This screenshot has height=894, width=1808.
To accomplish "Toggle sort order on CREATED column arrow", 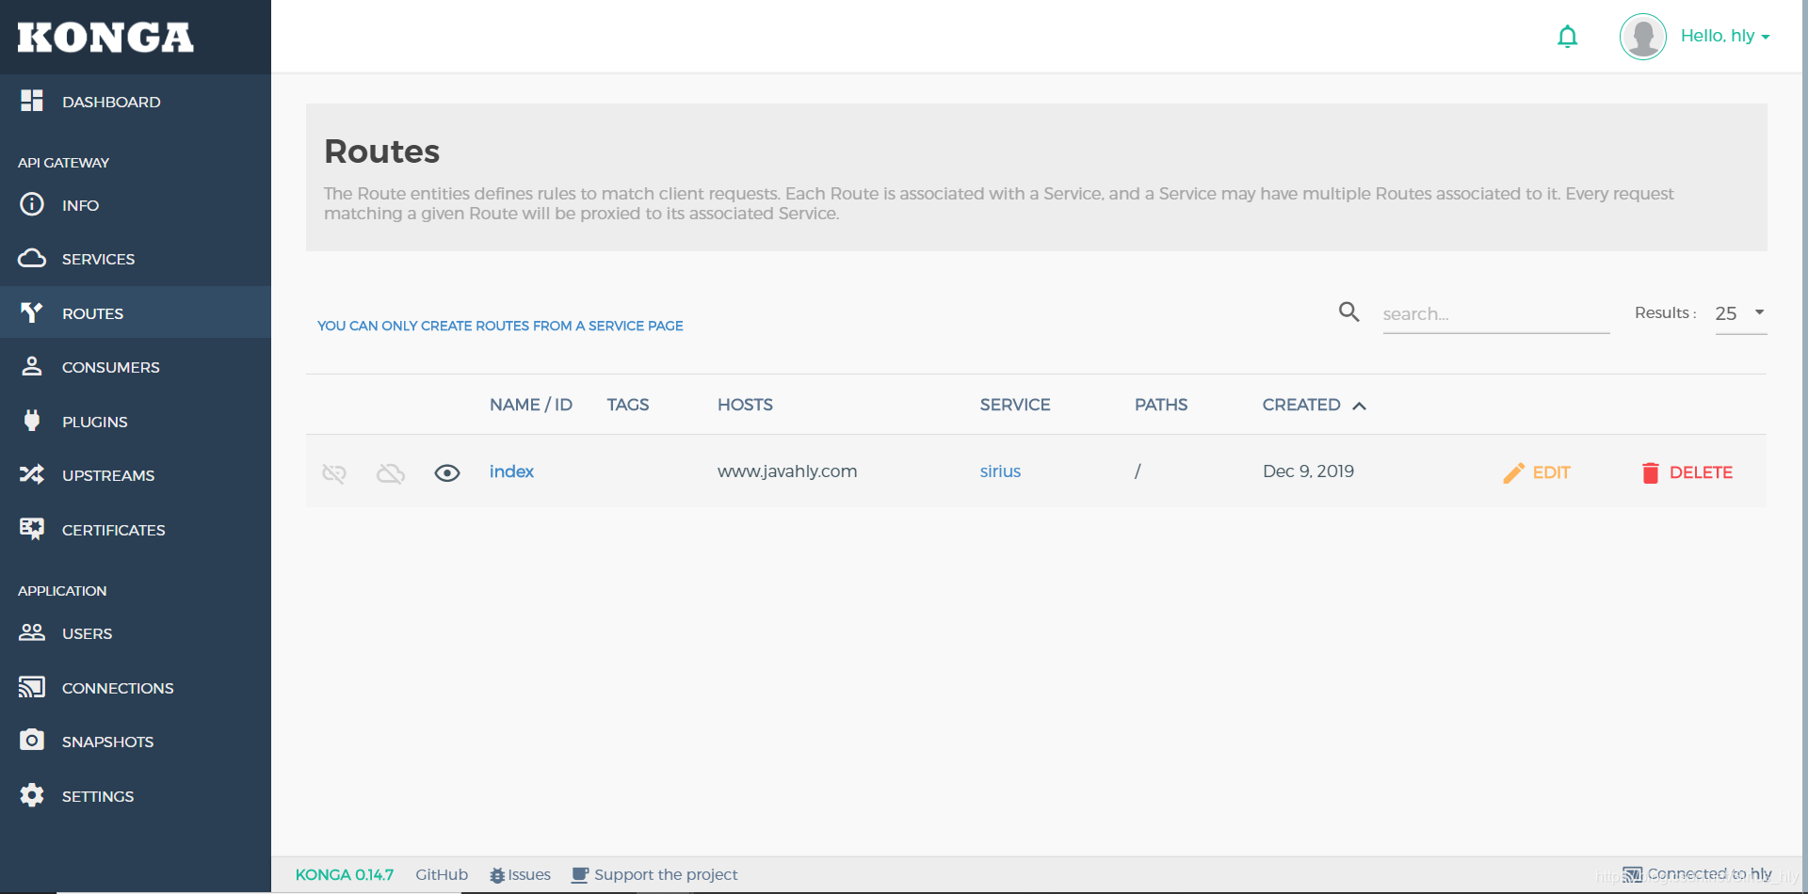I will (x=1359, y=406).
